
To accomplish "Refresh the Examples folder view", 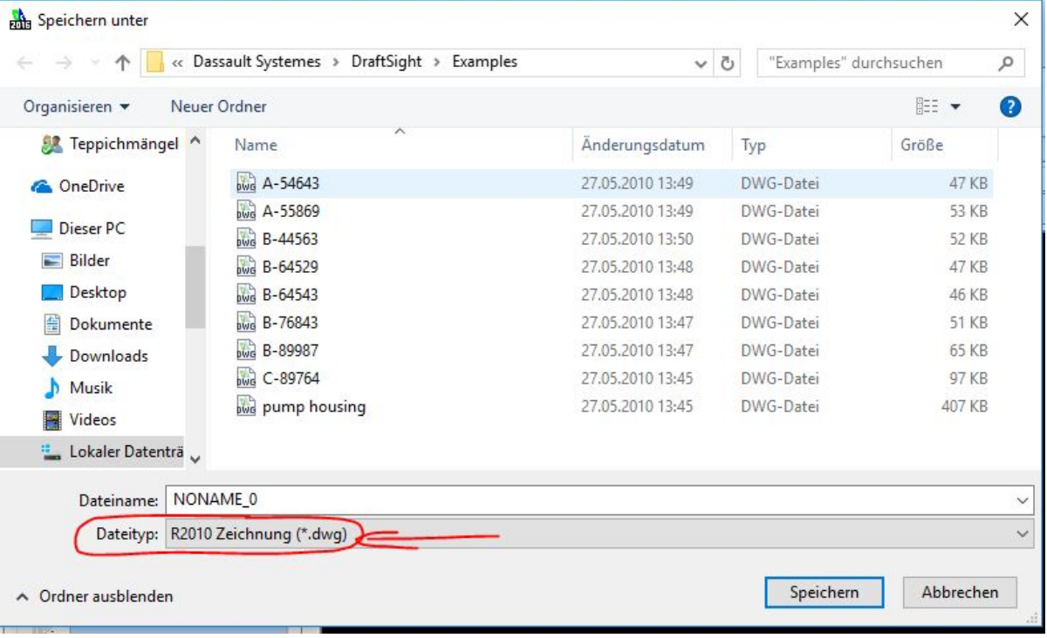I will [728, 63].
